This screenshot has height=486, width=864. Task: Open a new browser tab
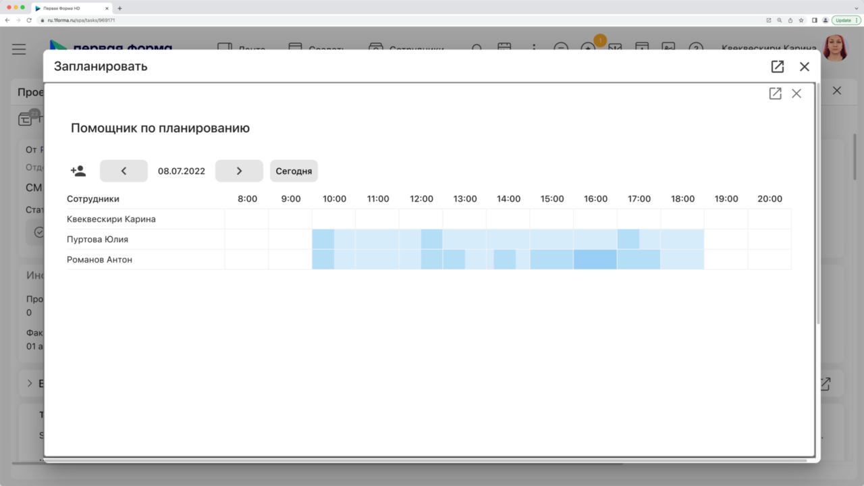point(119,8)
